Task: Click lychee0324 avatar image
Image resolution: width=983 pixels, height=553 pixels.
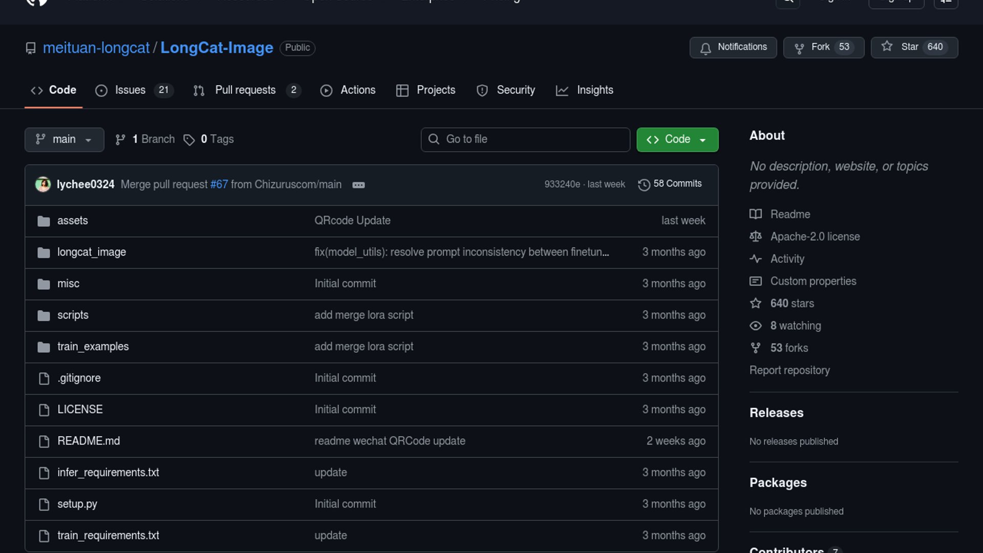Action: click(x=42, y=184)
